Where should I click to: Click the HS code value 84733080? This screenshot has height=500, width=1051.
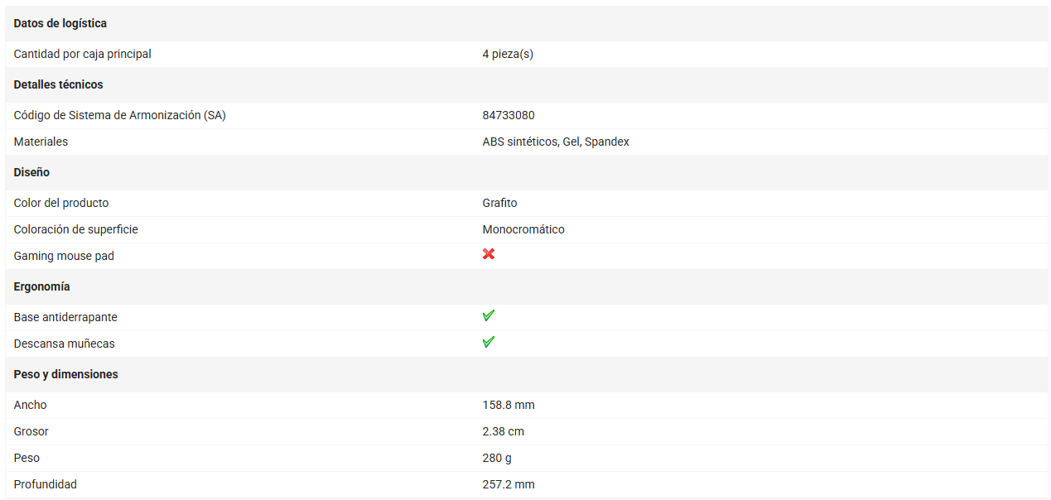(509, 115)
